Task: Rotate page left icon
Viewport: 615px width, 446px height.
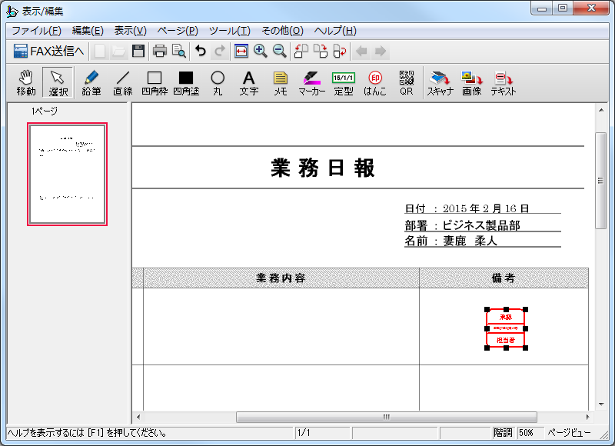Action: (x=301, y=51)
